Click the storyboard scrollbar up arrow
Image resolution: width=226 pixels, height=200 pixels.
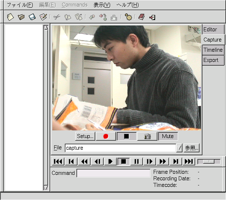[46, 28]
